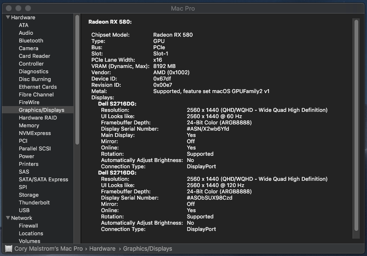Image resolution: width=367 pixels, height=256 pixels.
Task: Collapse the Network section triangle
Action: (x=8, y=218)
